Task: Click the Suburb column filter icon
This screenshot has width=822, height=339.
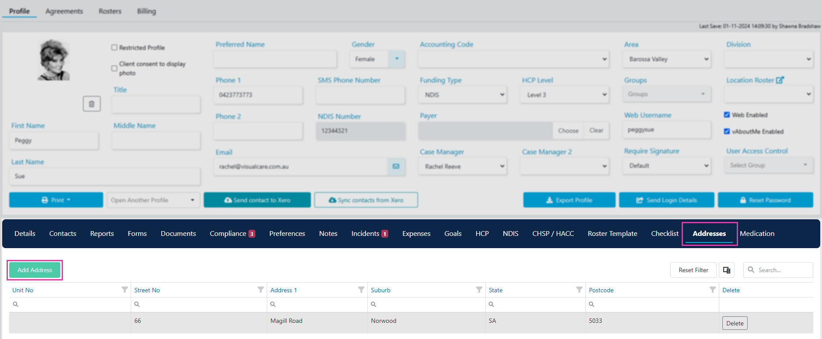Action: point(479,290)
